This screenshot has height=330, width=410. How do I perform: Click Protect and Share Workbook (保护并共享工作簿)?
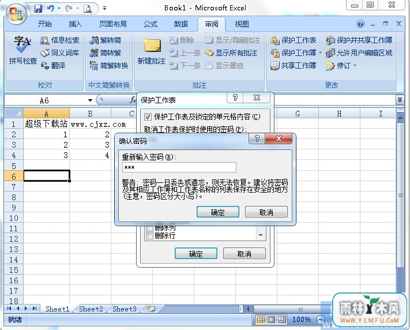359,40
